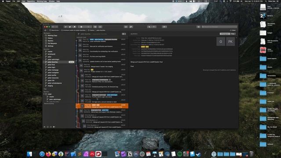Click History in the breadcrumb bar
Image resolution: width=281 pixels, height=158 pixels.
[91, 30]
